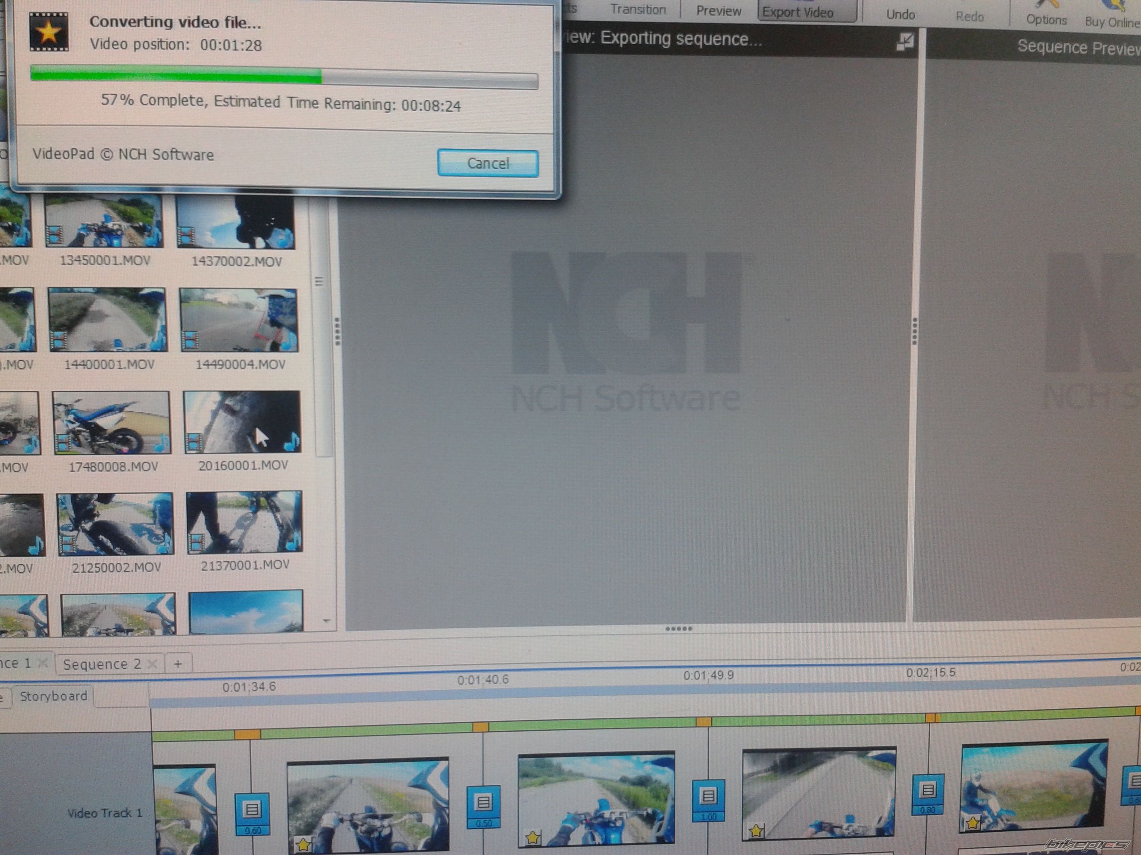The width and height of the screenshot is (1141, 855).
Task: Pop out the preview pane via corner icon
Action: (x=905, y=42)
